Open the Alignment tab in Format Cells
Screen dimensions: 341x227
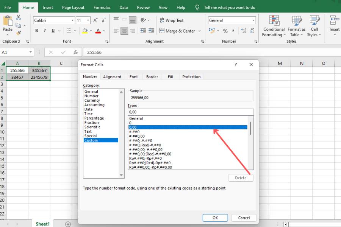coord(112,77)
